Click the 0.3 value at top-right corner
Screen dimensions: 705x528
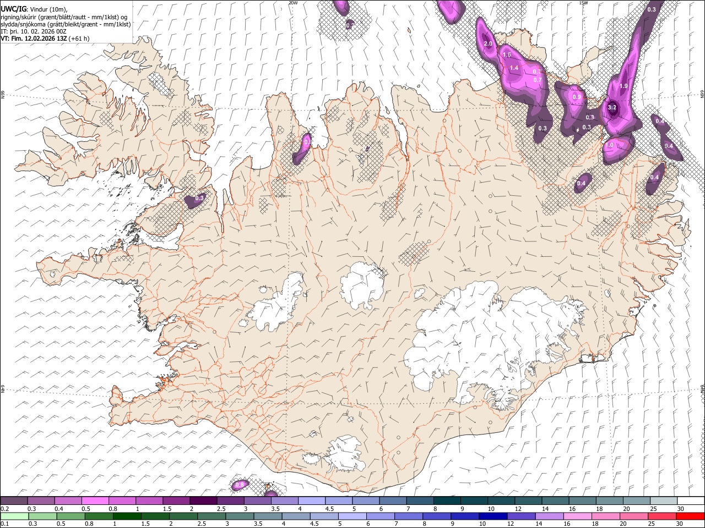click(652, 9)
